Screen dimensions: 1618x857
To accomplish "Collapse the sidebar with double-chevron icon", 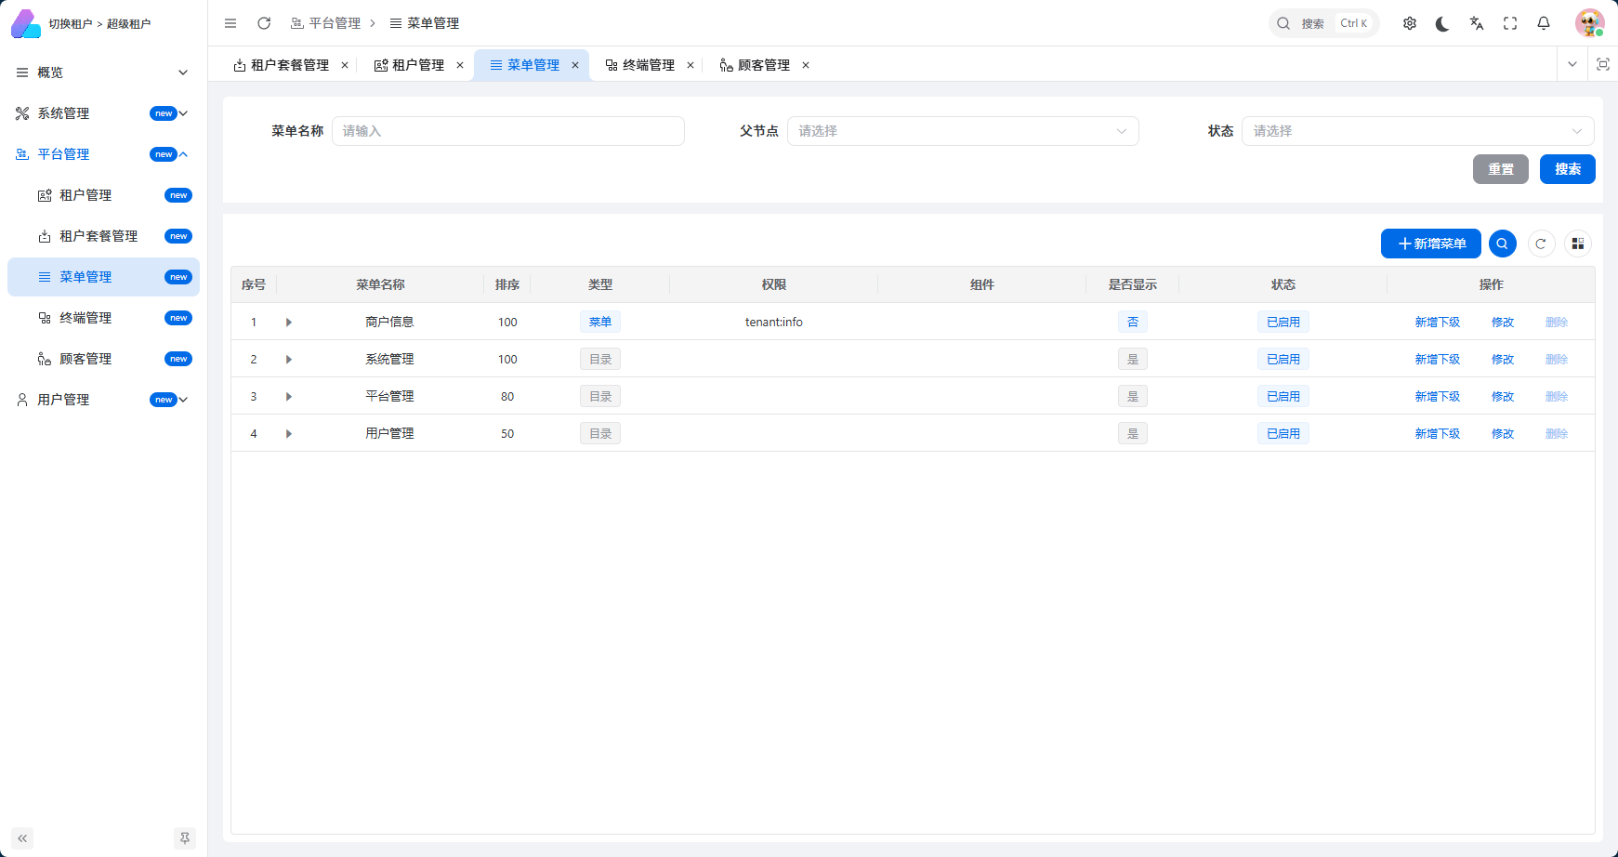I will pyautogui.click(x=22, y=838).
